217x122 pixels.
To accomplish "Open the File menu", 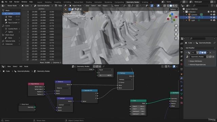I will pos(6,2).
